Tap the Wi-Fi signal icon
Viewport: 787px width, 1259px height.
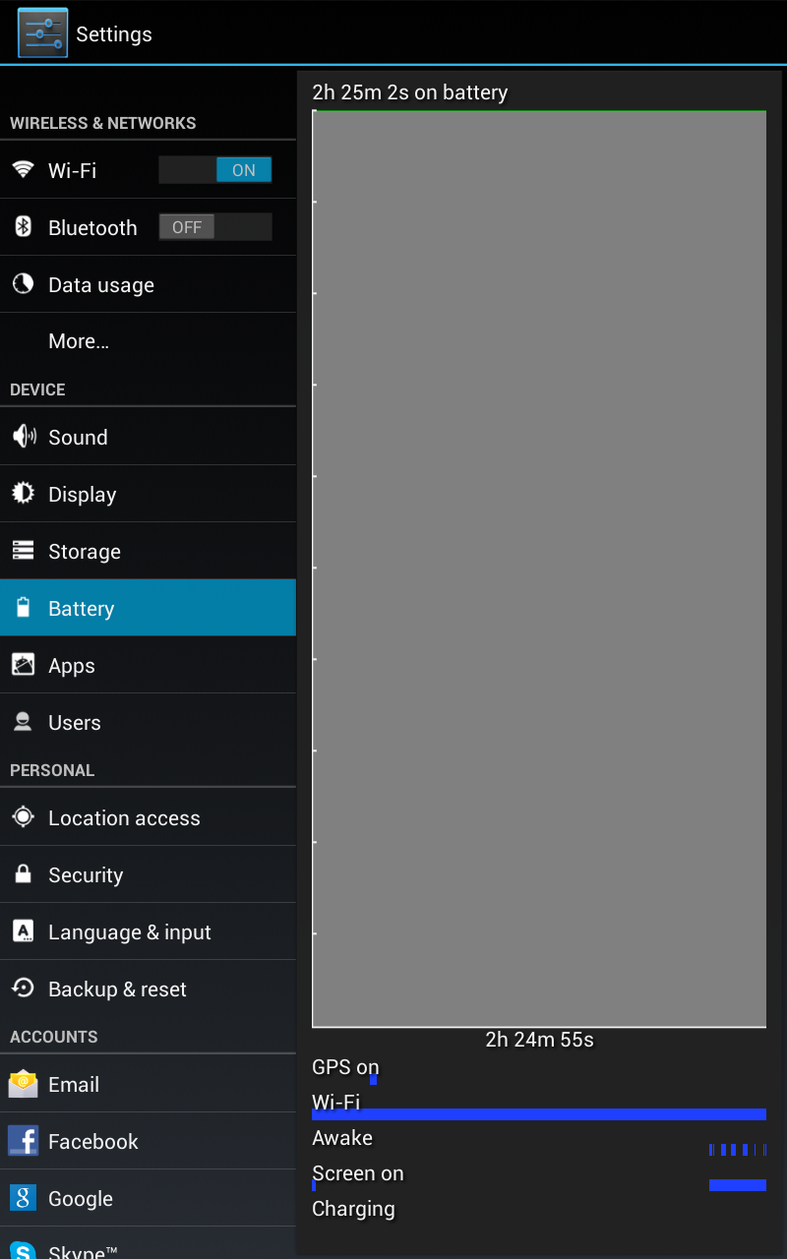(23, 169)
